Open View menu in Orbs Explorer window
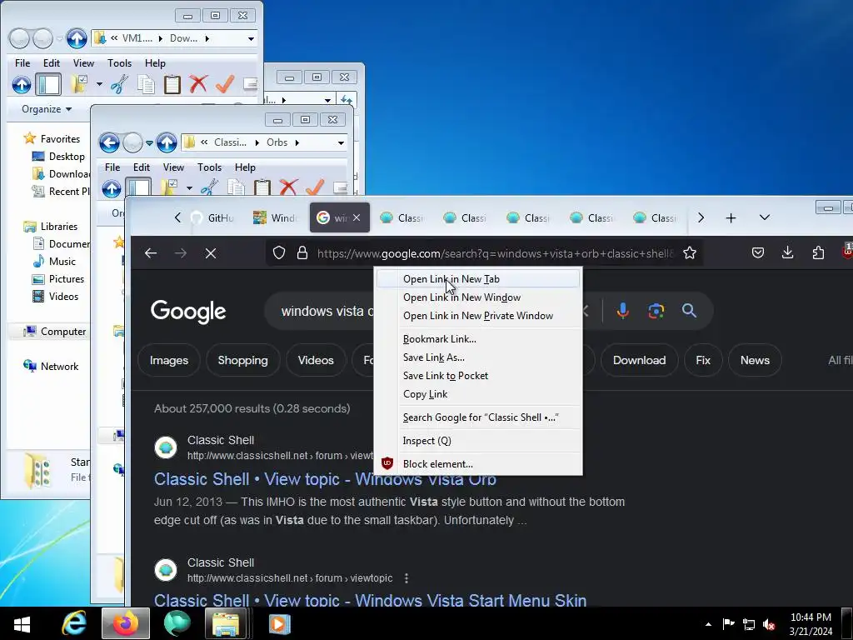Image resolution: width=853 pixels, height=640 pixels. 173,167
